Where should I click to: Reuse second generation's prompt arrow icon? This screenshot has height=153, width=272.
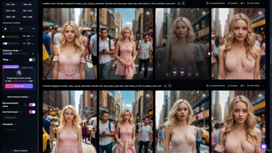point(170,86)
